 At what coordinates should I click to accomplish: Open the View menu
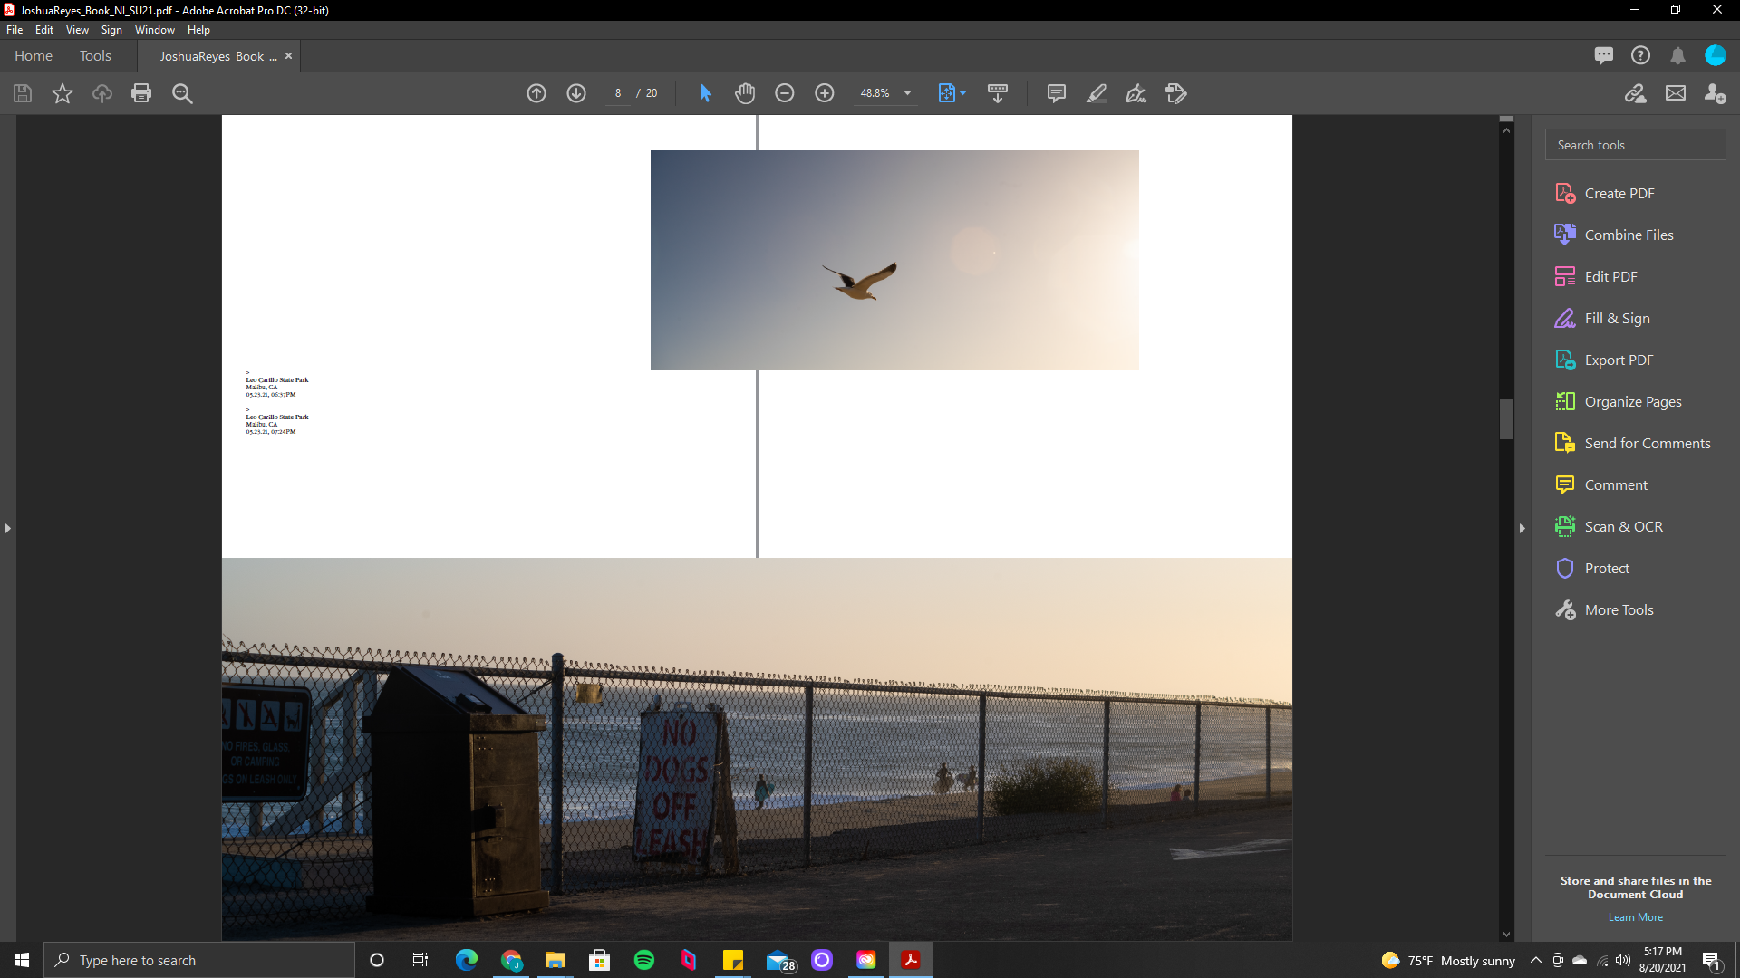(x=77, y=30)
